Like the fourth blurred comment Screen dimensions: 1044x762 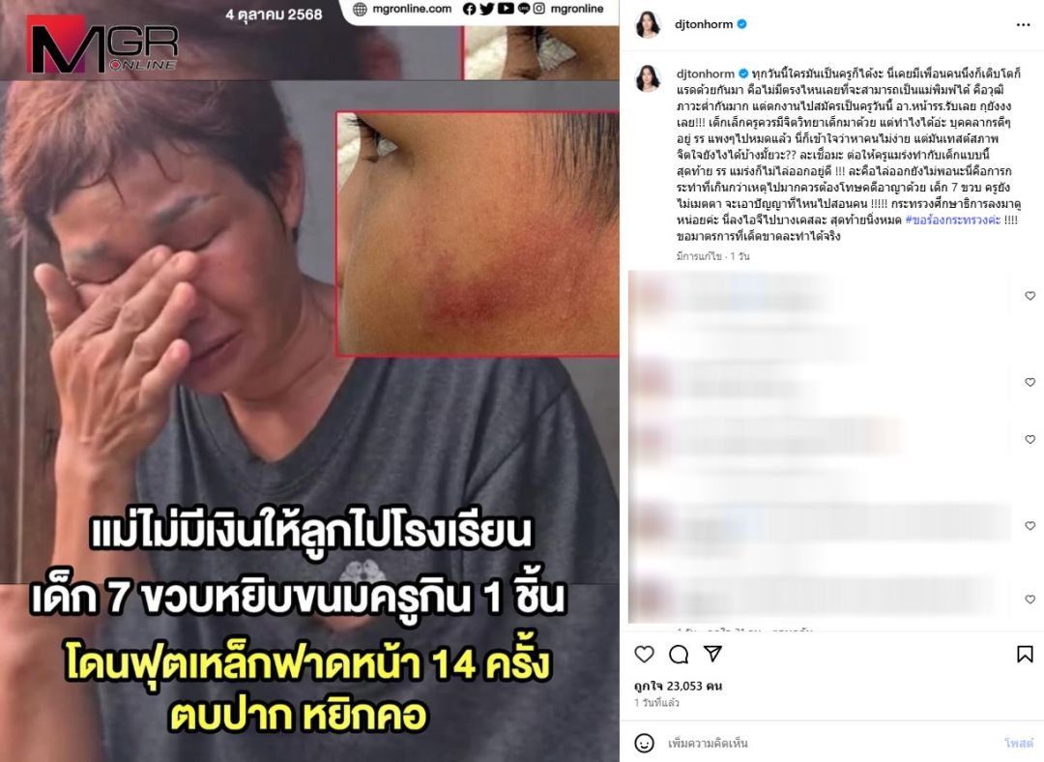[x=1030, y=525]
